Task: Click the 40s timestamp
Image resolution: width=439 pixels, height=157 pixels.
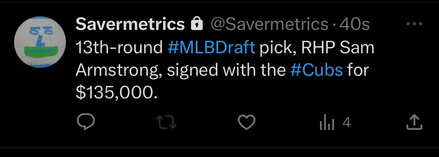Action: point(354,25)
